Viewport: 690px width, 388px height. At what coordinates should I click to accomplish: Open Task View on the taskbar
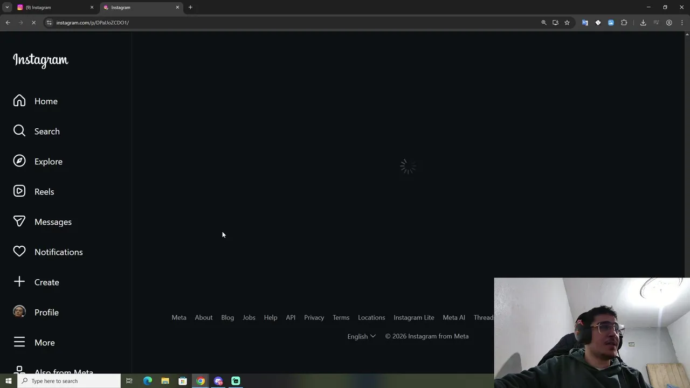(x=129, y=381)
